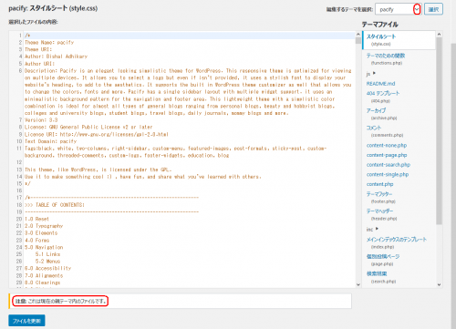Click code editor scrollbar up arrow
This screenshot has height=329, width=456.
pos(358,35)
